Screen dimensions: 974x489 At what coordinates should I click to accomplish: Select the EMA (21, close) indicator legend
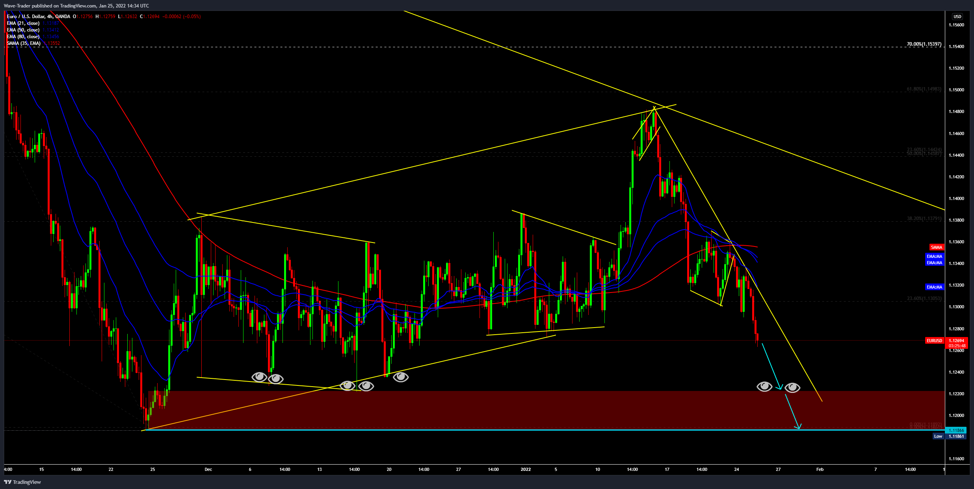(23, 23)
